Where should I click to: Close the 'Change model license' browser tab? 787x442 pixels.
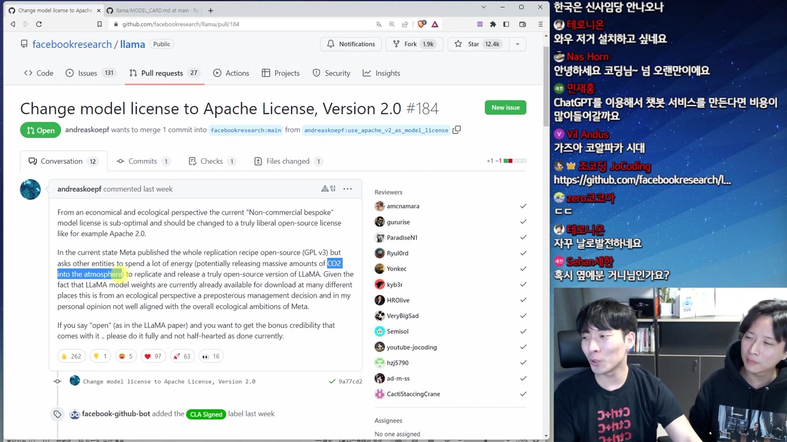(x=98, y=11)
